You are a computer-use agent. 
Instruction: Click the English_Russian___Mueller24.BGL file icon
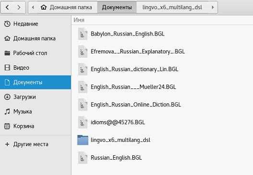83,87
